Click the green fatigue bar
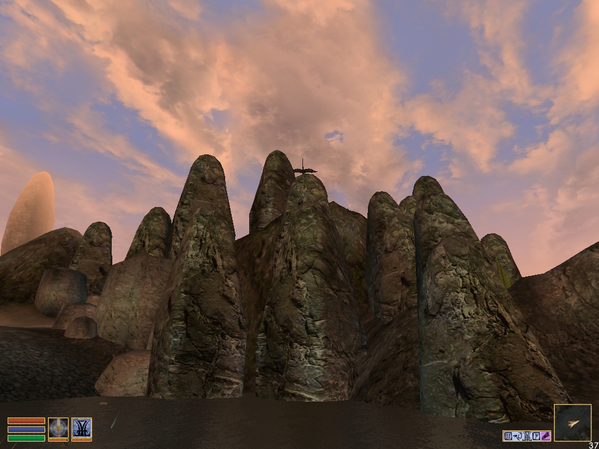This screenshot has width=599, height=449. pos(26,438)
